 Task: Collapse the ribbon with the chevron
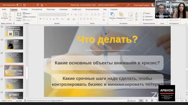(186, 24)
